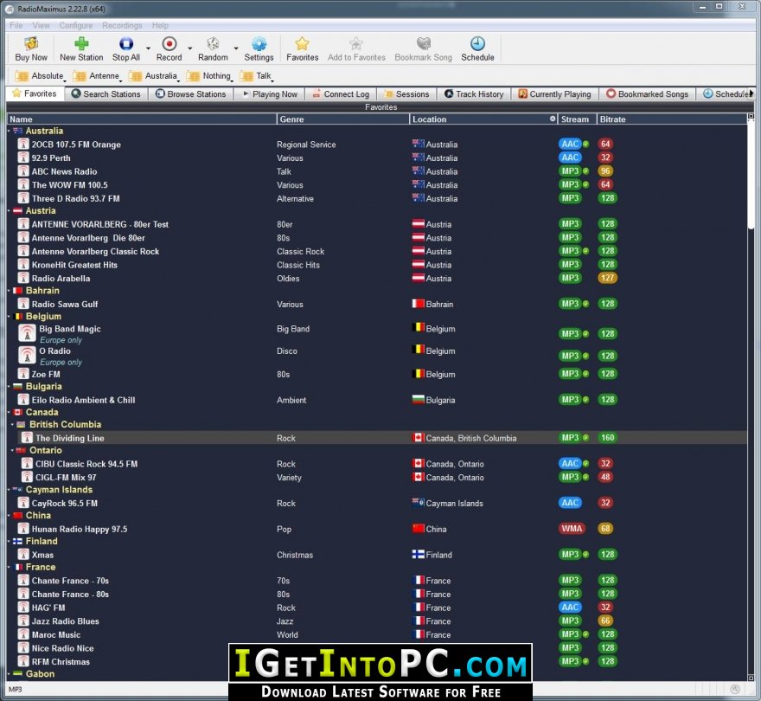The image size is (761, 701).
Task: Sort list by the Bitrate column header
Action: click(x=672, y=119)
